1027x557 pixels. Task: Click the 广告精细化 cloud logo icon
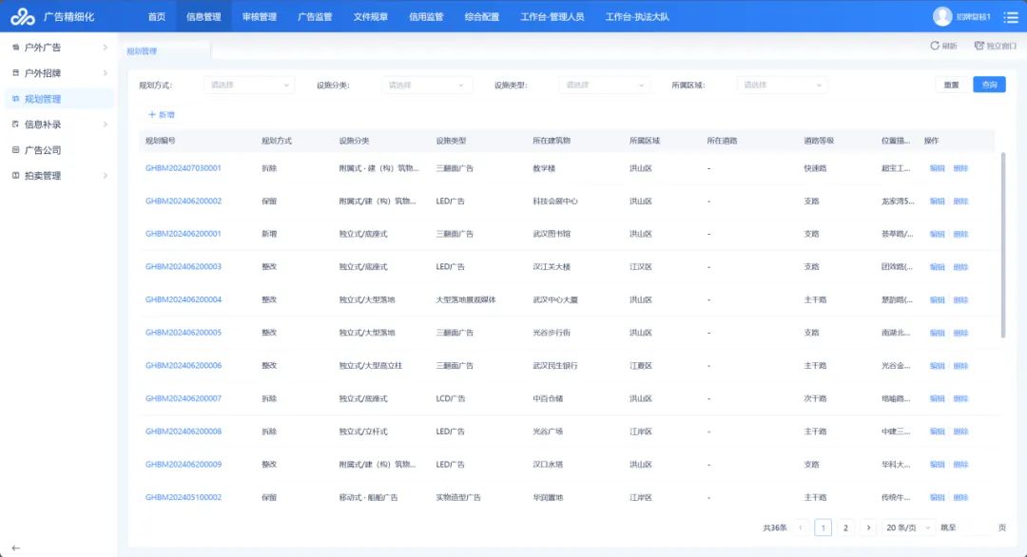pyautogui.click(x=22, y=16)
